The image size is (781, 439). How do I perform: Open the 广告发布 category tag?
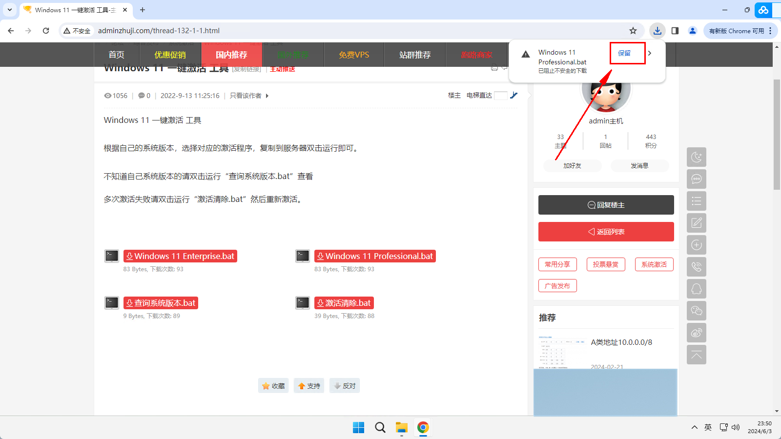(x=557, y=285)
